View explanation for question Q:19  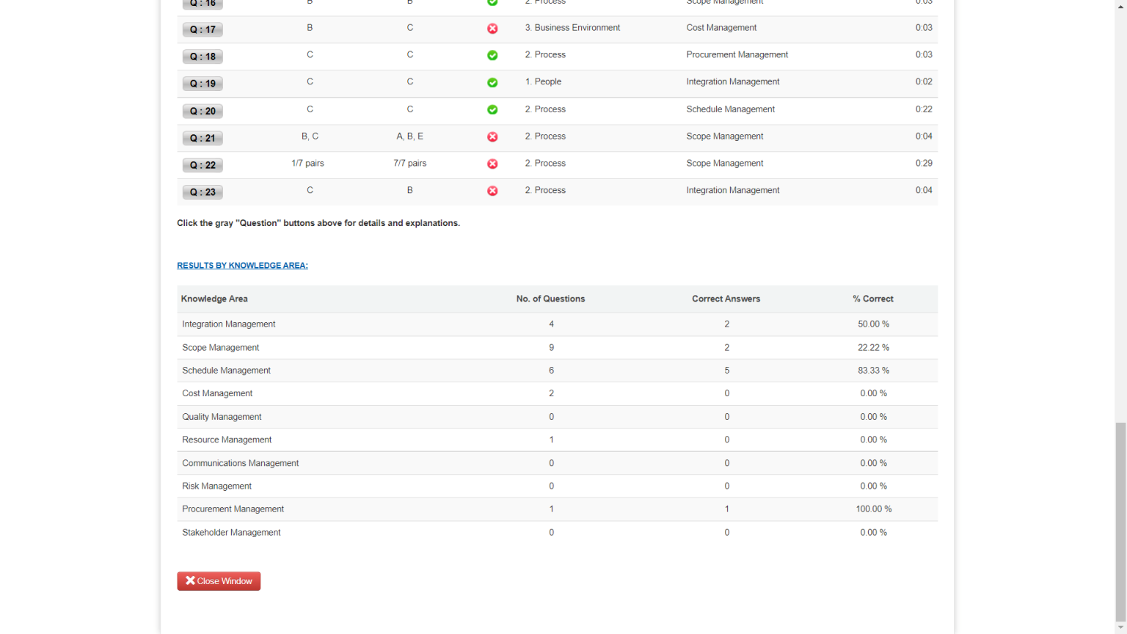point(203,84)
